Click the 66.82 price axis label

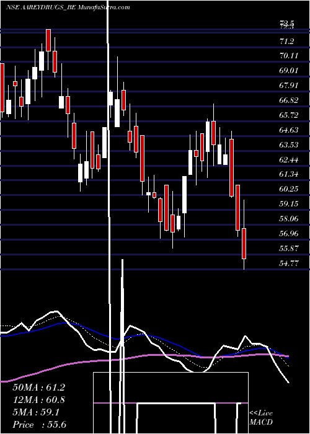tap(289, 100)
